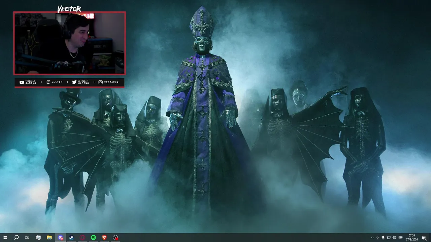The width and height of the screenshot is (431, 242).
Task: Show hidden system tray icons
Action: [x=372, y=238]
